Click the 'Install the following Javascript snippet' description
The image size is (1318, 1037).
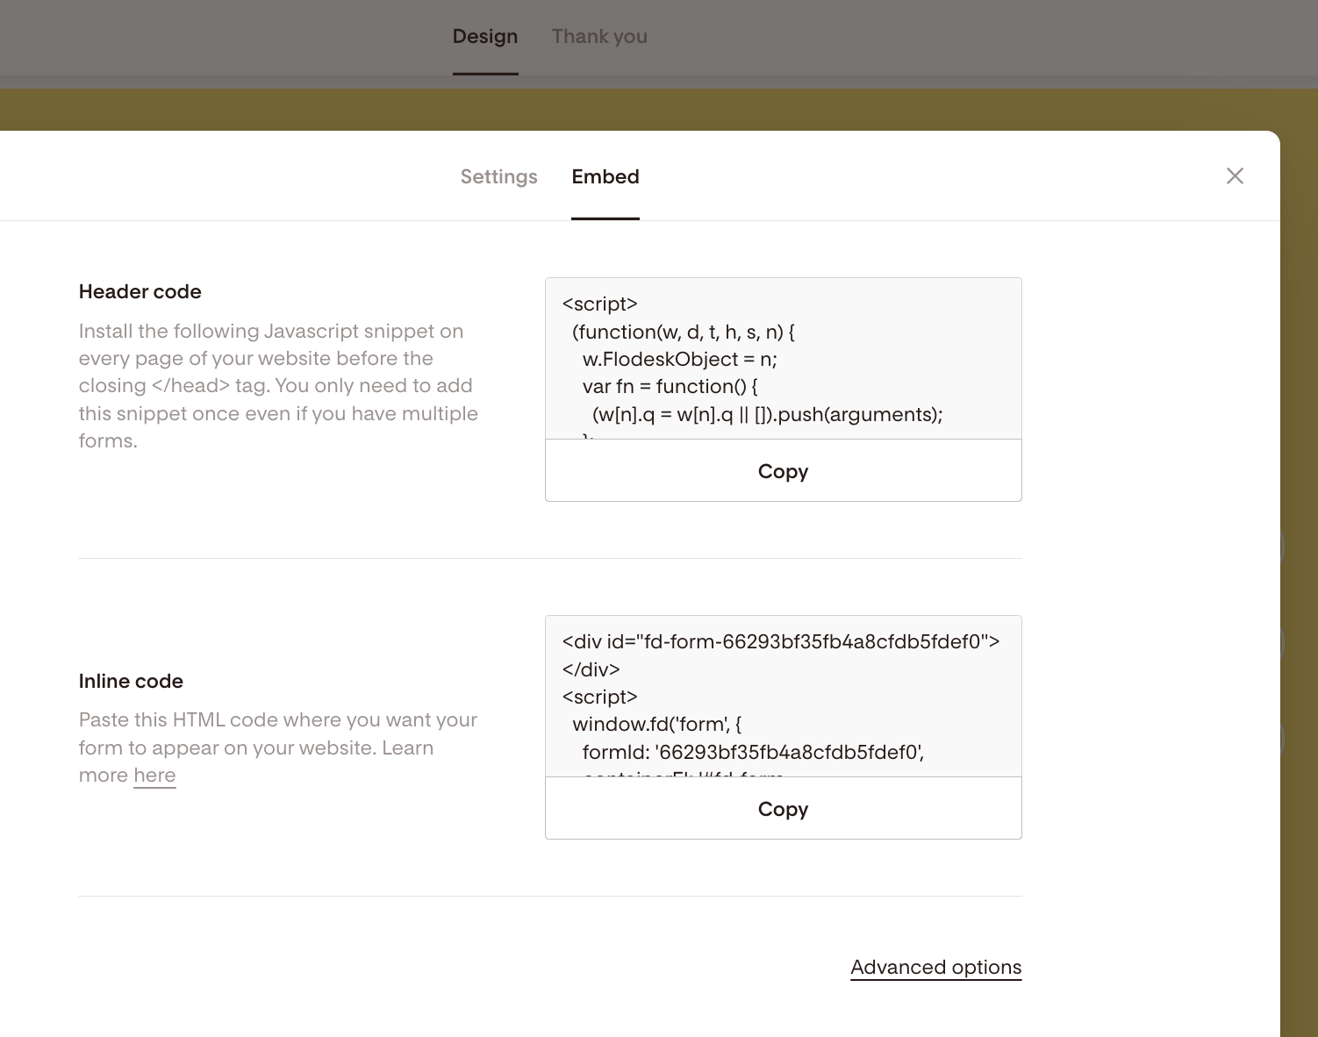coord(278,386)
